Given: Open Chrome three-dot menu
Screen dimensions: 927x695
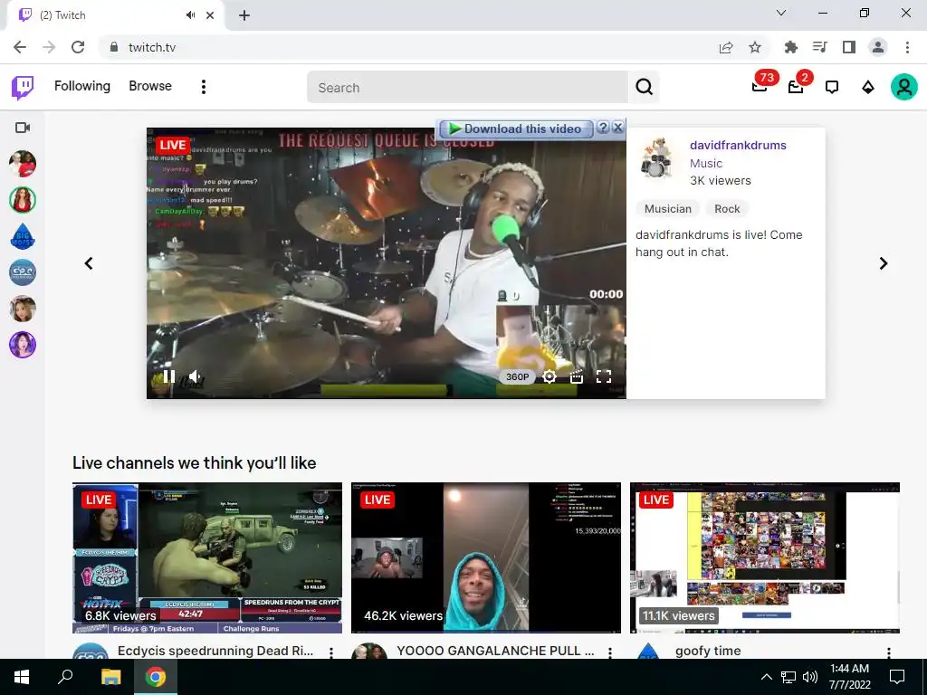Looking at the screenshot, I should [907, 47].
